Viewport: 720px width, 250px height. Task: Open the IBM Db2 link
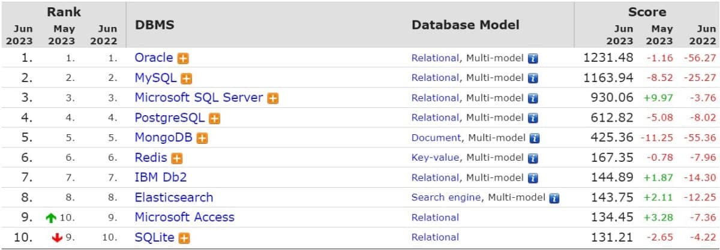click(x=159, y=177)
